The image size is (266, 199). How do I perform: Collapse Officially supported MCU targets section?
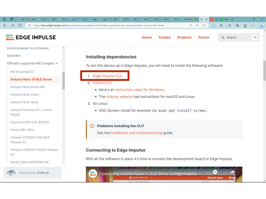click(57, 63)
